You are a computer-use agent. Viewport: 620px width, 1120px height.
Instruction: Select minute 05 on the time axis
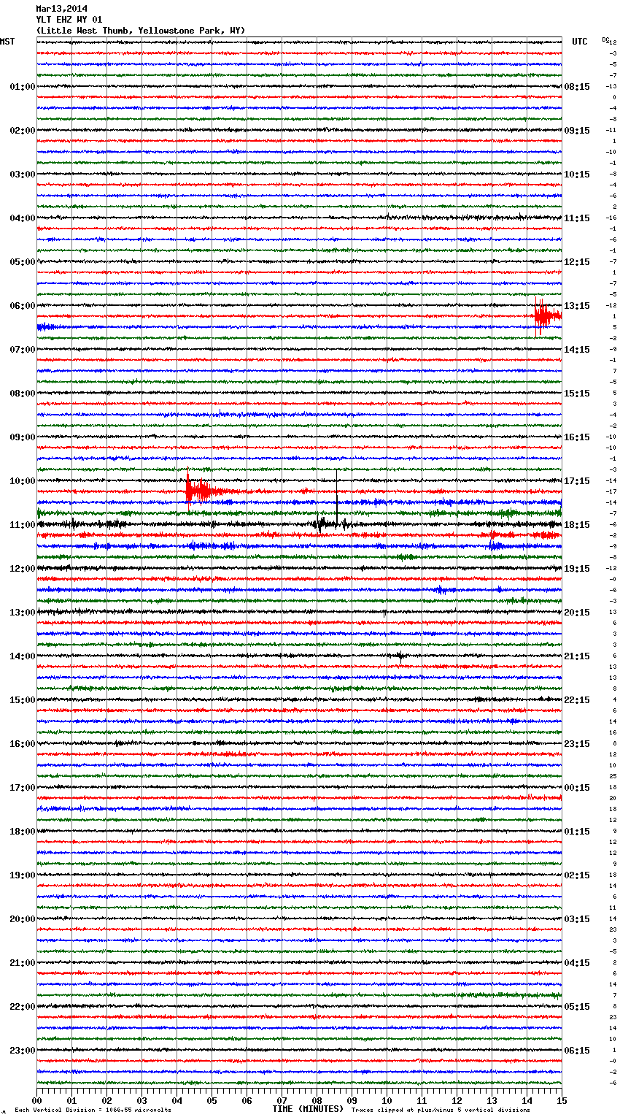coord(212,1100)
